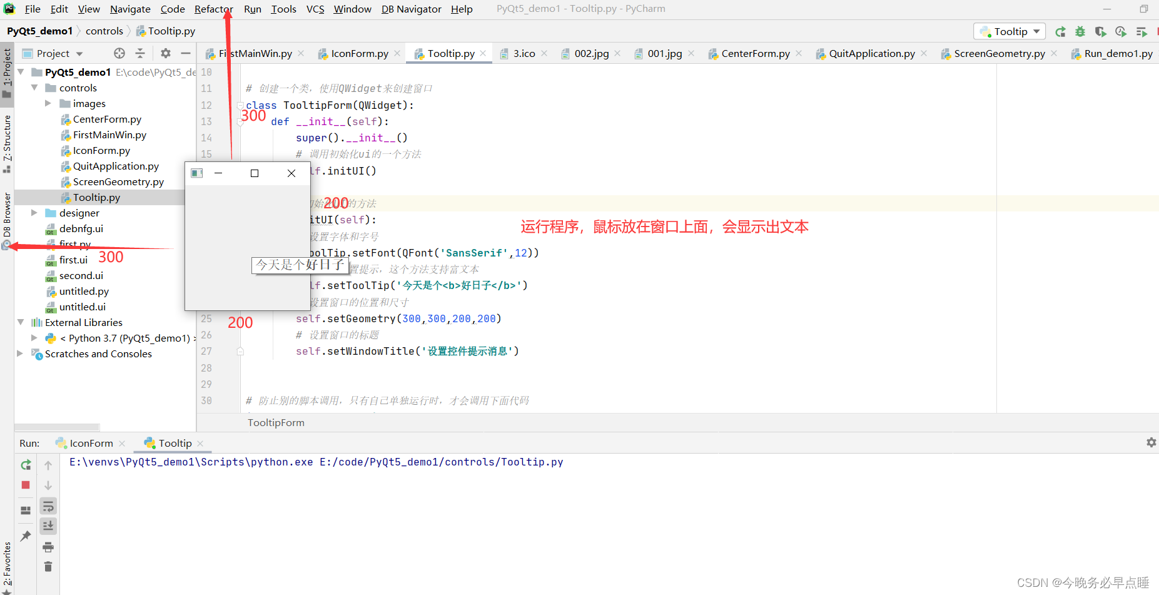Click restore layout icon in Run panel
This screenshot has height=595, width=1159.
(26, 511)
